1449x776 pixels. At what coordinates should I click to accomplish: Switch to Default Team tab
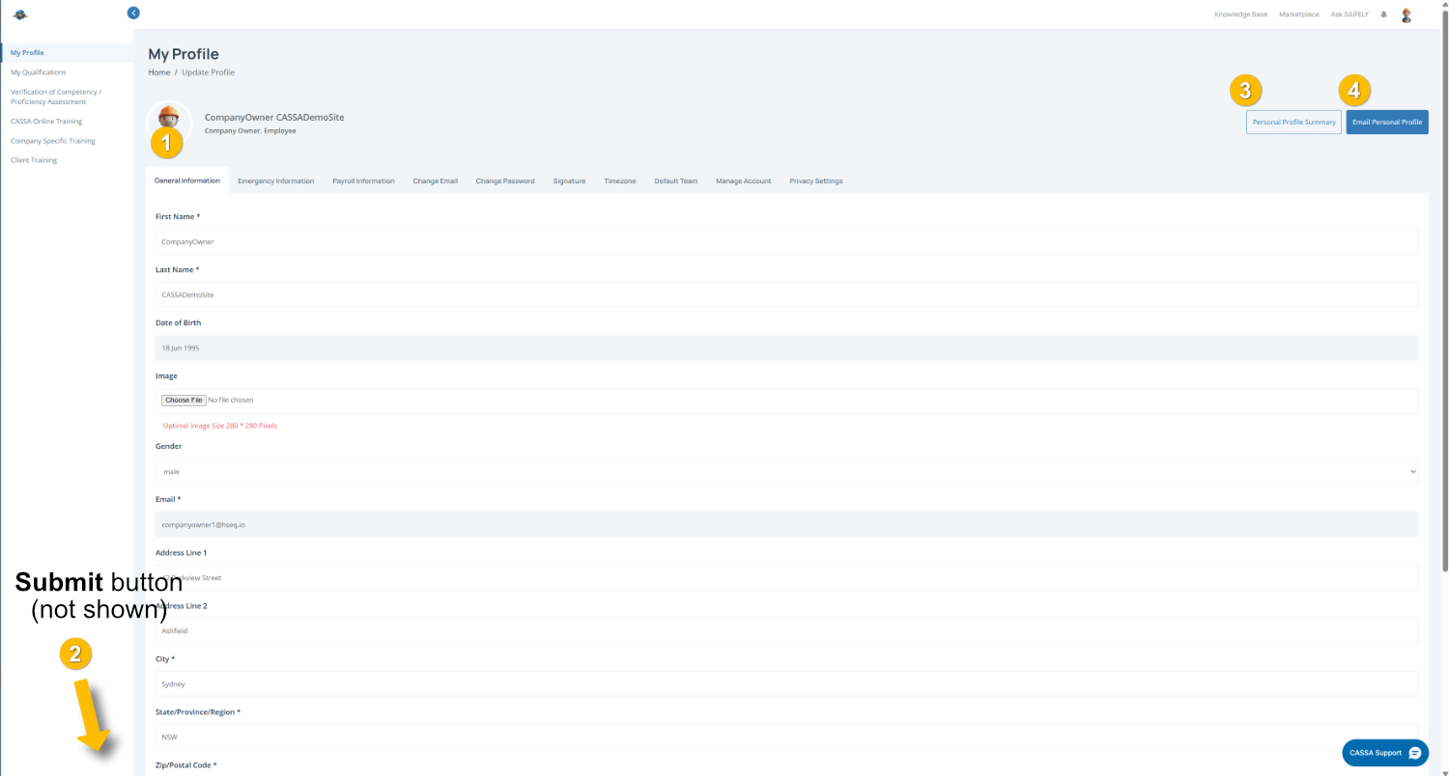pyautogui.click(x=675, y=180)
